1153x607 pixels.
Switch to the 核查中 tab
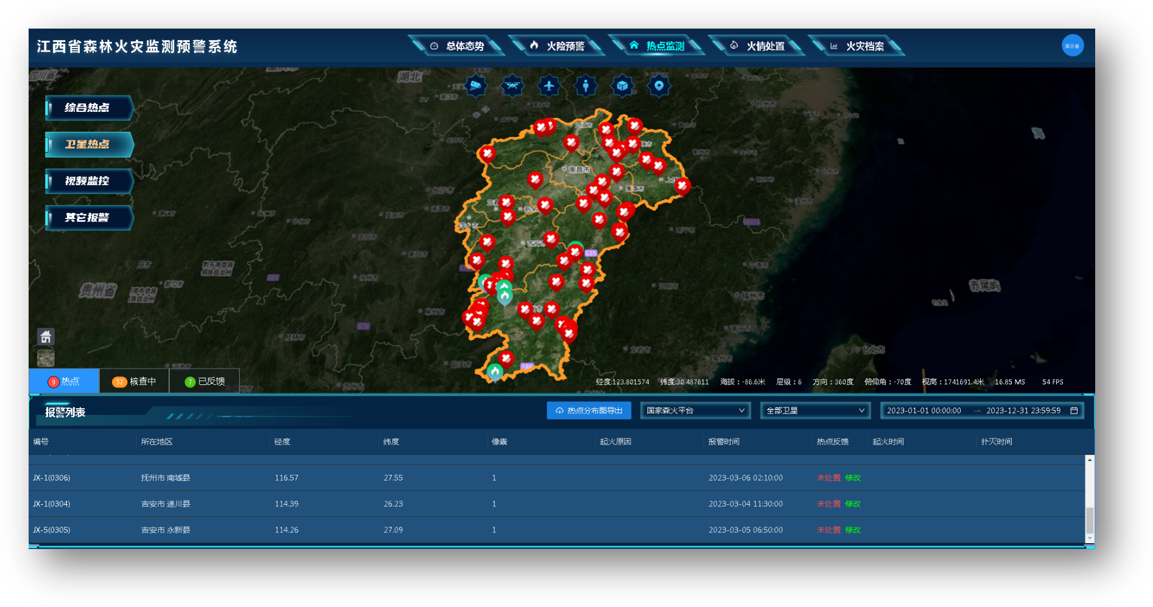pyautogui.click(x=135, y=381)
